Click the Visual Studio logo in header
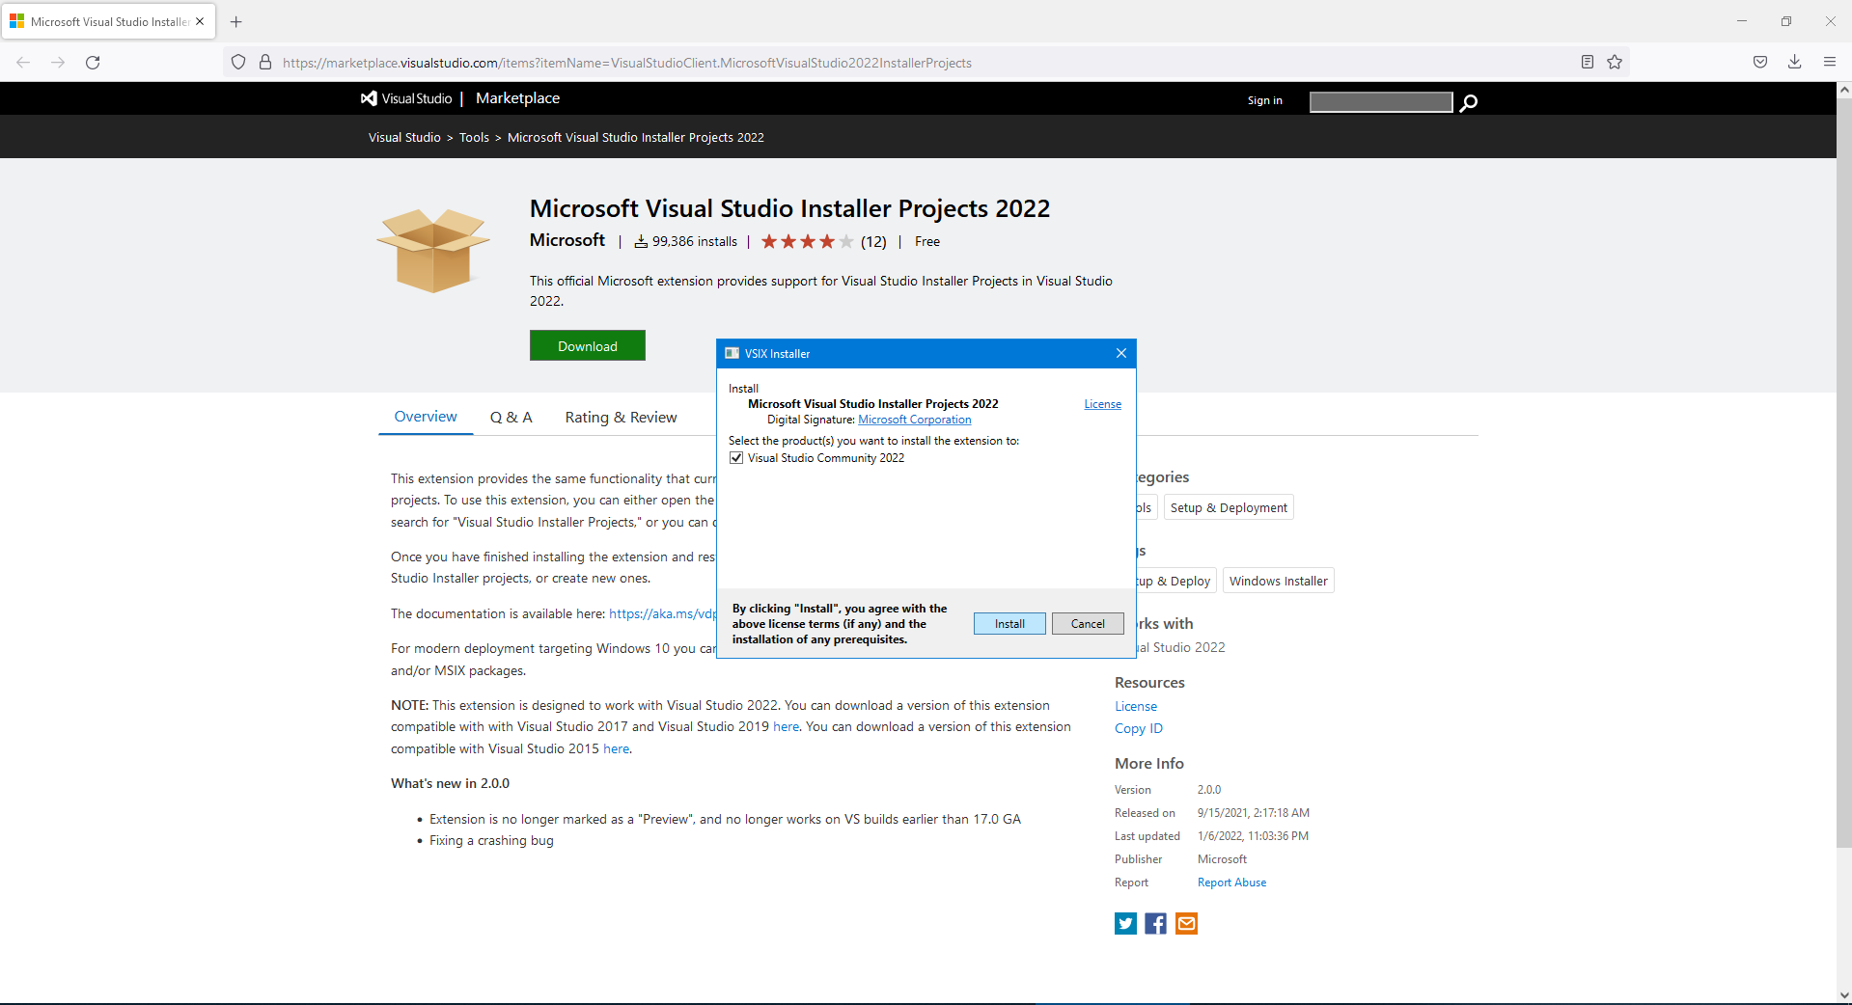 point(406,98)
